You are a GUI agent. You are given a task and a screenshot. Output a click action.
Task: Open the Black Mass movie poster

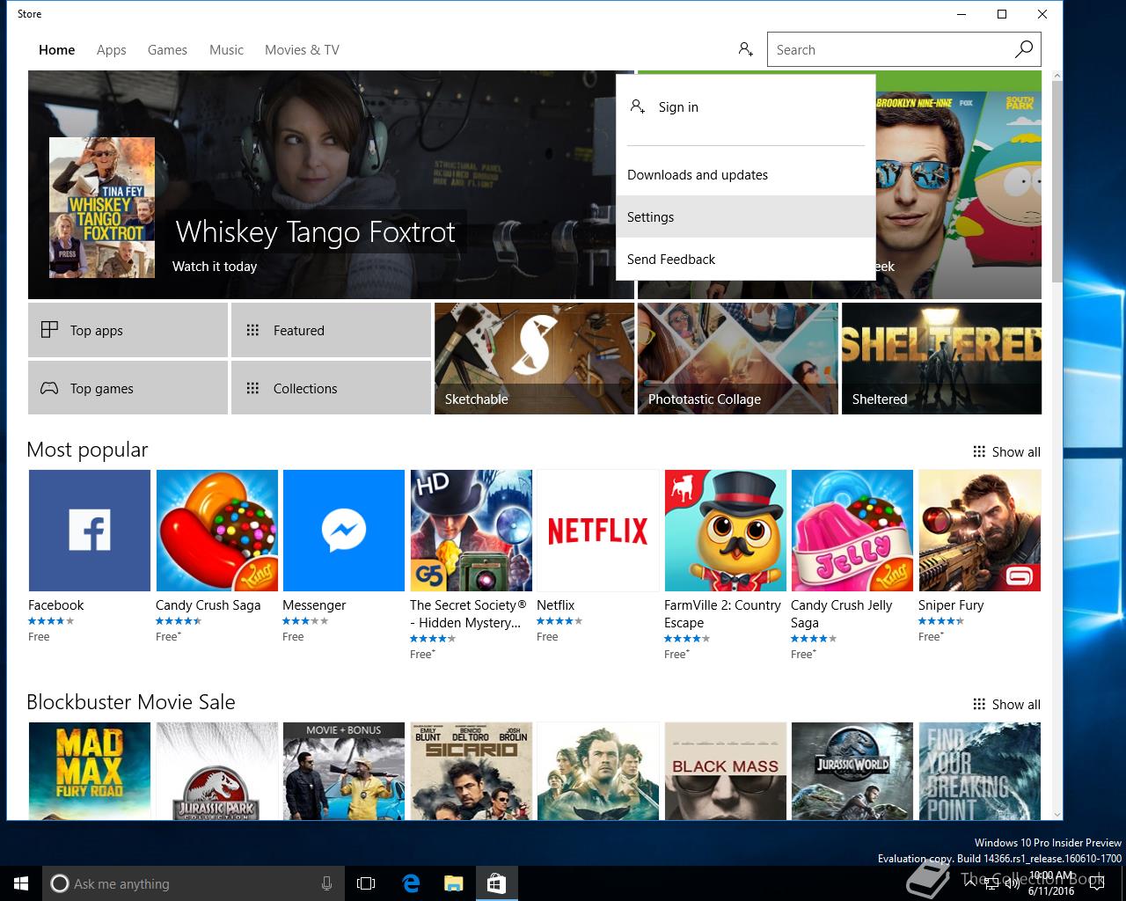[x=726, y=771]
